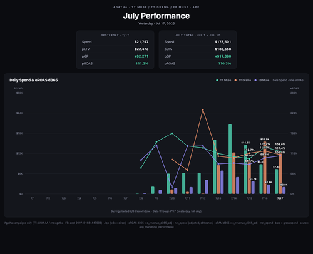Click the 117.4% data label on 7/17

pos(280,148)
